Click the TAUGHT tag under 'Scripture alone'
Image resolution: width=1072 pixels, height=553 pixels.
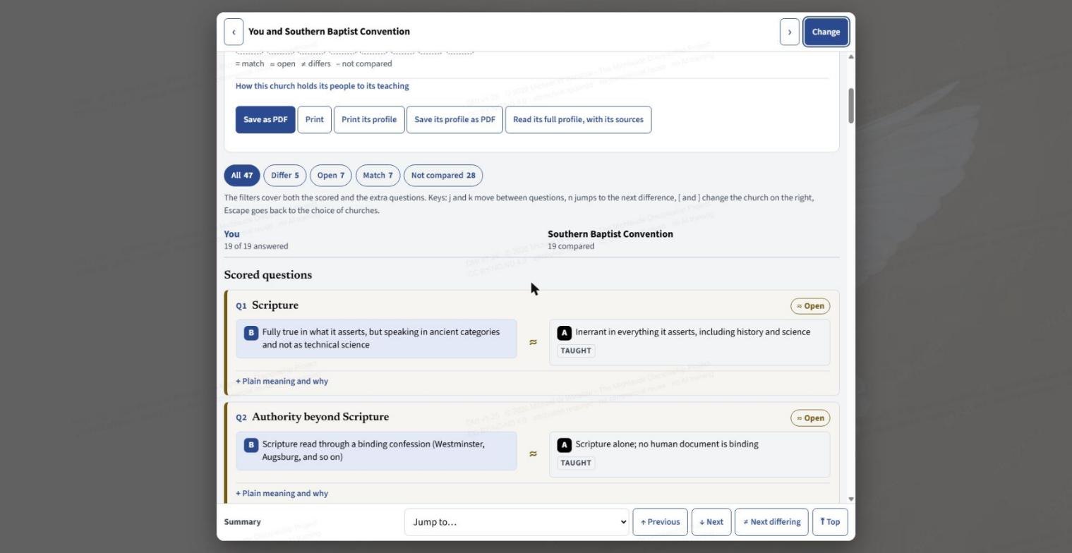point(576,463)
